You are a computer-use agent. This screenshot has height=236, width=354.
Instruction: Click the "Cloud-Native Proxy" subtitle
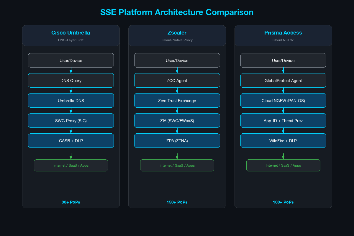pos(177,40)
